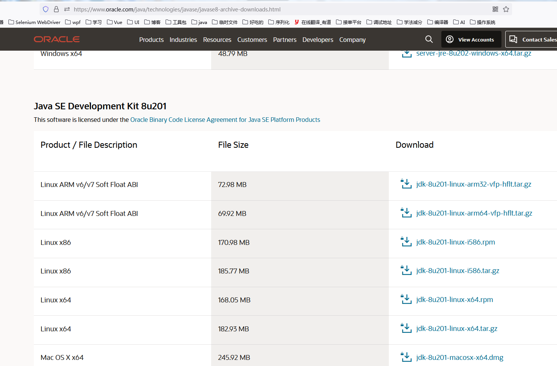The height and width of the screenshot is (366, 557).
Task: Click download icon for jdk-8u201-linux-i586.rpm
Action: click(406, 242)
